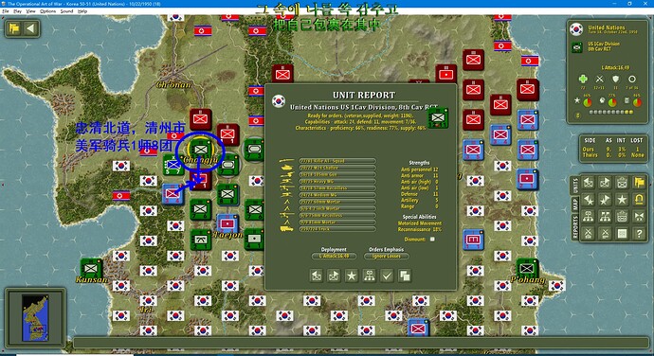Open the Options menu

48,11
